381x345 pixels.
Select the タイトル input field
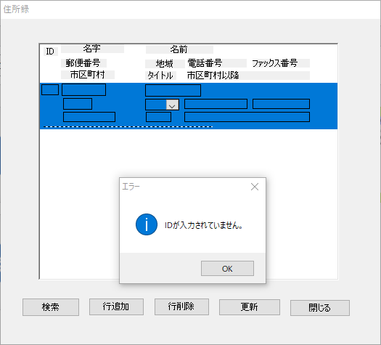click(158, 117)
